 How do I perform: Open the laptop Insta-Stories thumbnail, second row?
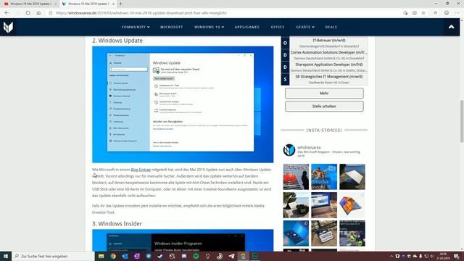coord(324,205)
